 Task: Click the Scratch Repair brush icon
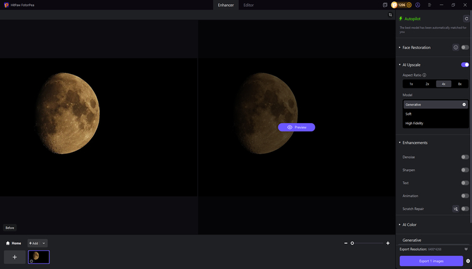pyautogui.click(x=455, y=209)
